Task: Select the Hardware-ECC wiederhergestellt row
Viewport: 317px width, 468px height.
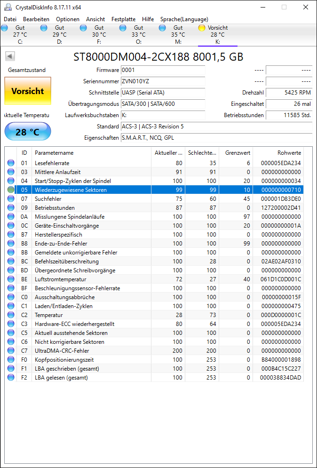Action: point(155,324)
